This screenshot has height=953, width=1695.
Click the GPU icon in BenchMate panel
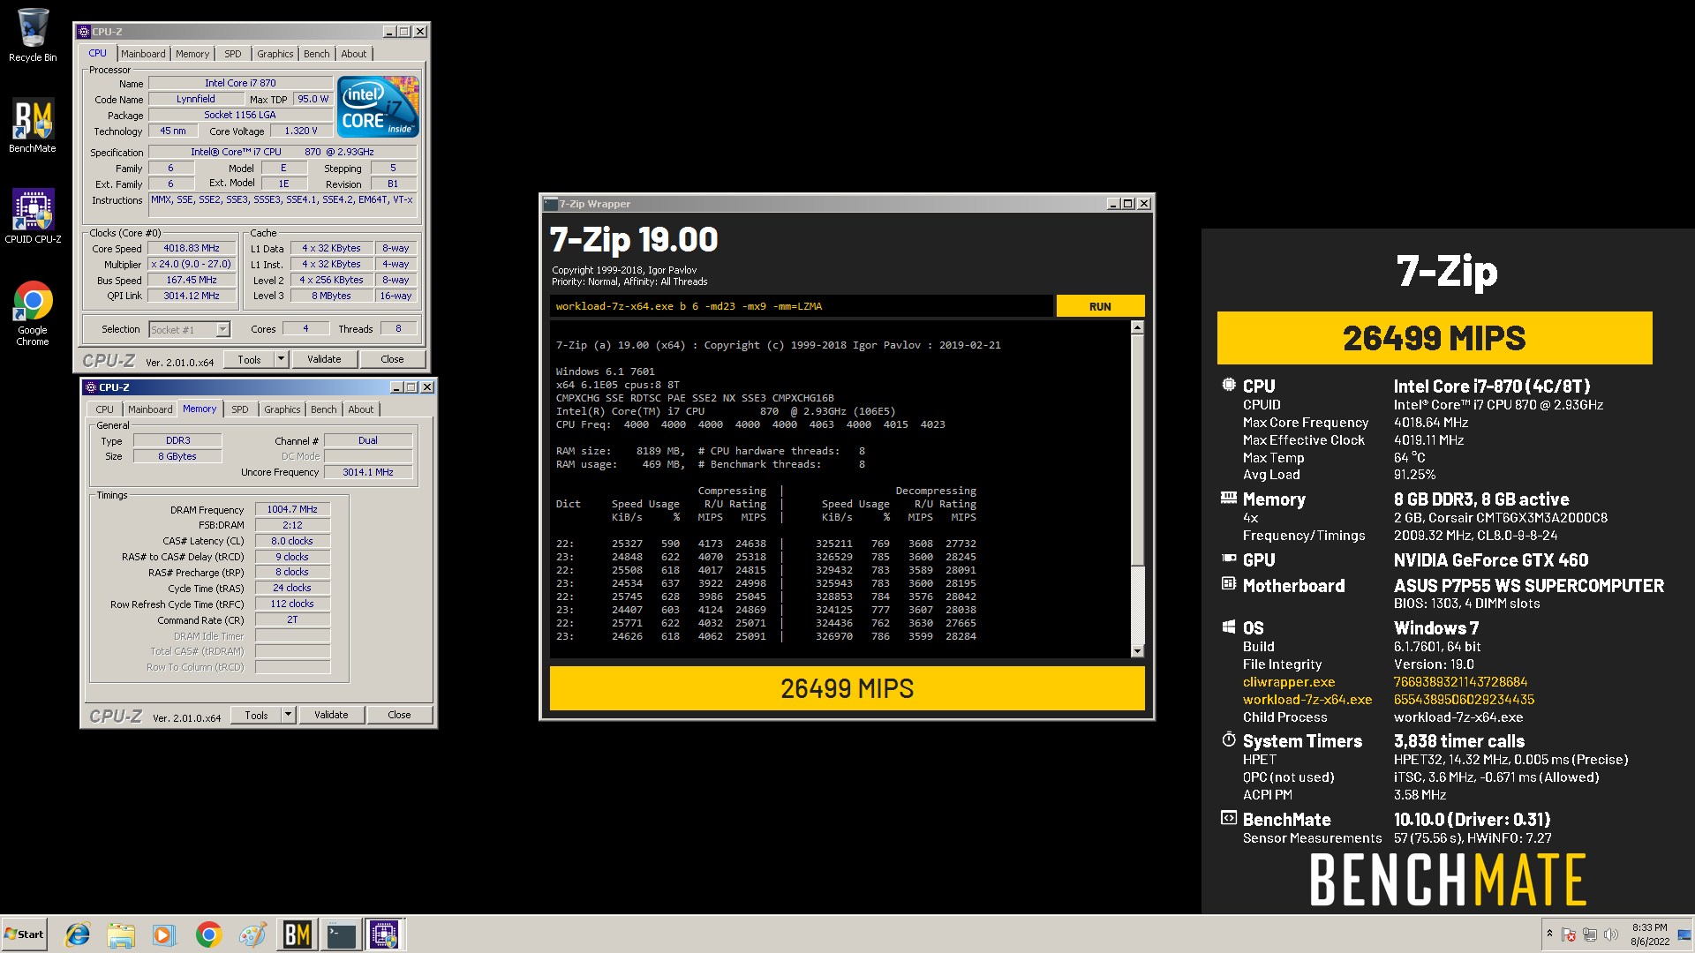click(x=1228, y=559)
